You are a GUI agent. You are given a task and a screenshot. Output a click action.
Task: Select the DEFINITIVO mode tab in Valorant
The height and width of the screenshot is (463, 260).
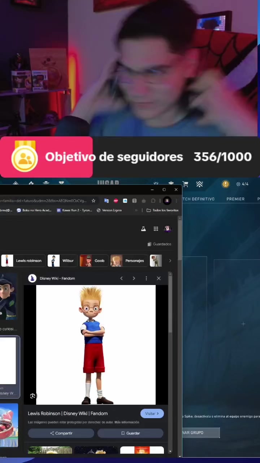pos(198,199)
